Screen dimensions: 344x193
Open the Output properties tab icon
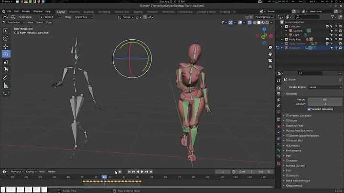click(x=279, y=94)
